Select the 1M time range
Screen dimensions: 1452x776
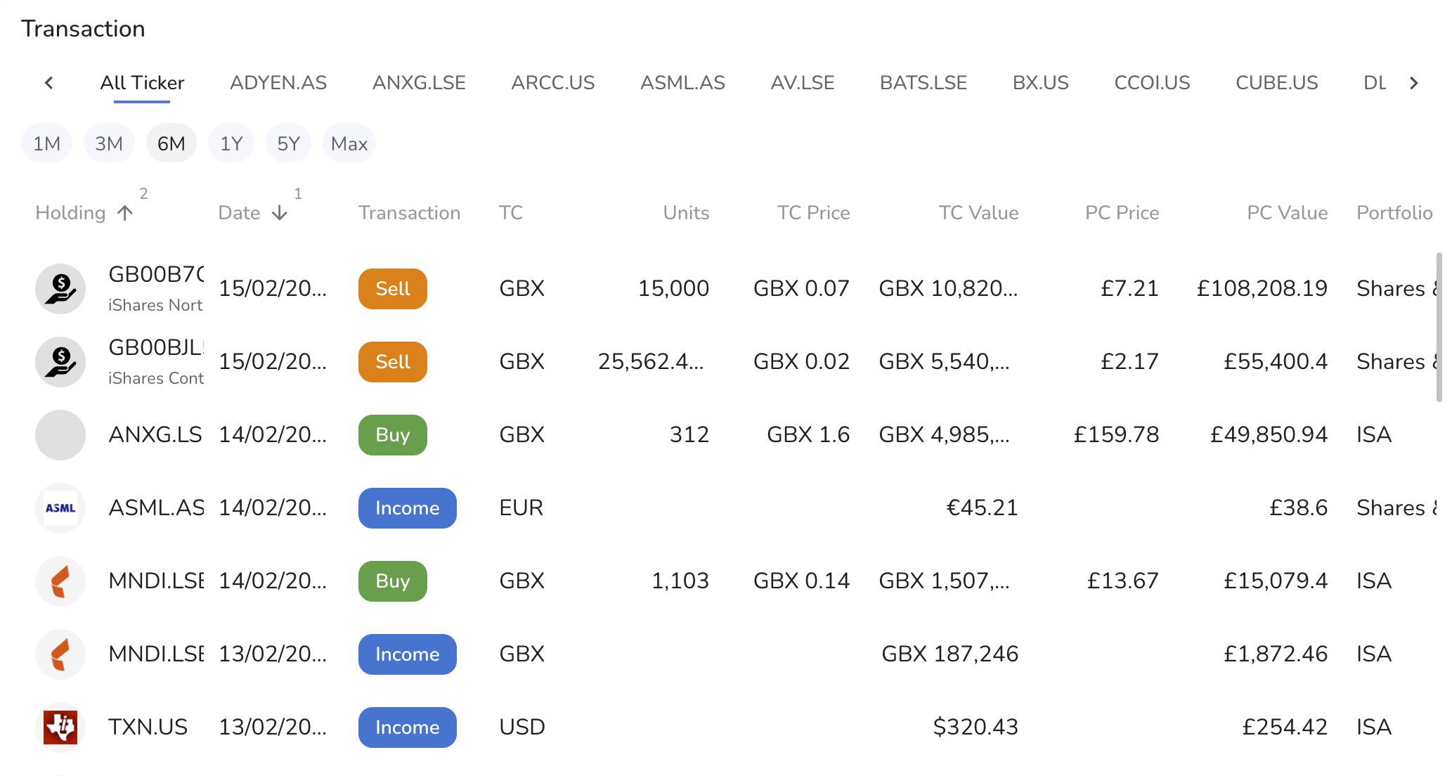click(x=47, y=143)
